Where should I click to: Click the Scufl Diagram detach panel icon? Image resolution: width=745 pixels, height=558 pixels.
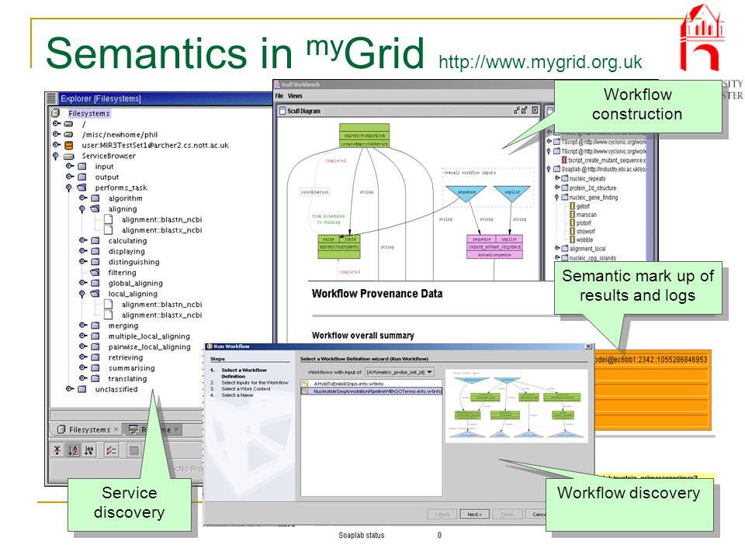(517, 111)
